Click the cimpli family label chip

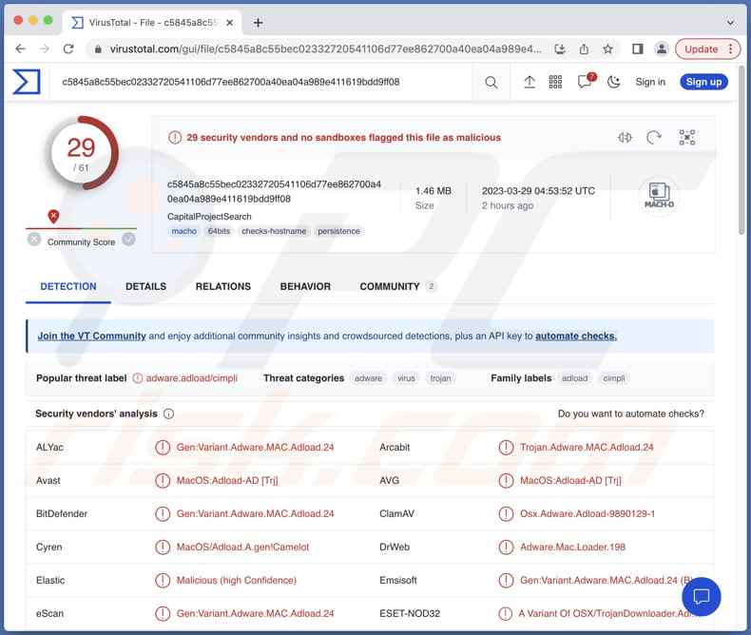tap(613, 378)
